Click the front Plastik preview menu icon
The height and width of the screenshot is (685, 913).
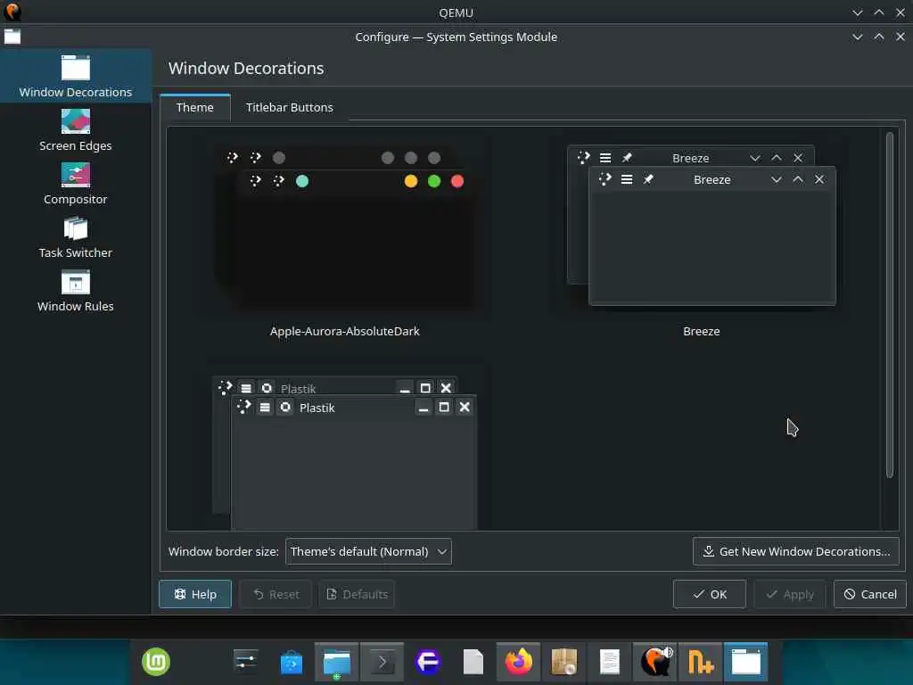click(265, 407)
